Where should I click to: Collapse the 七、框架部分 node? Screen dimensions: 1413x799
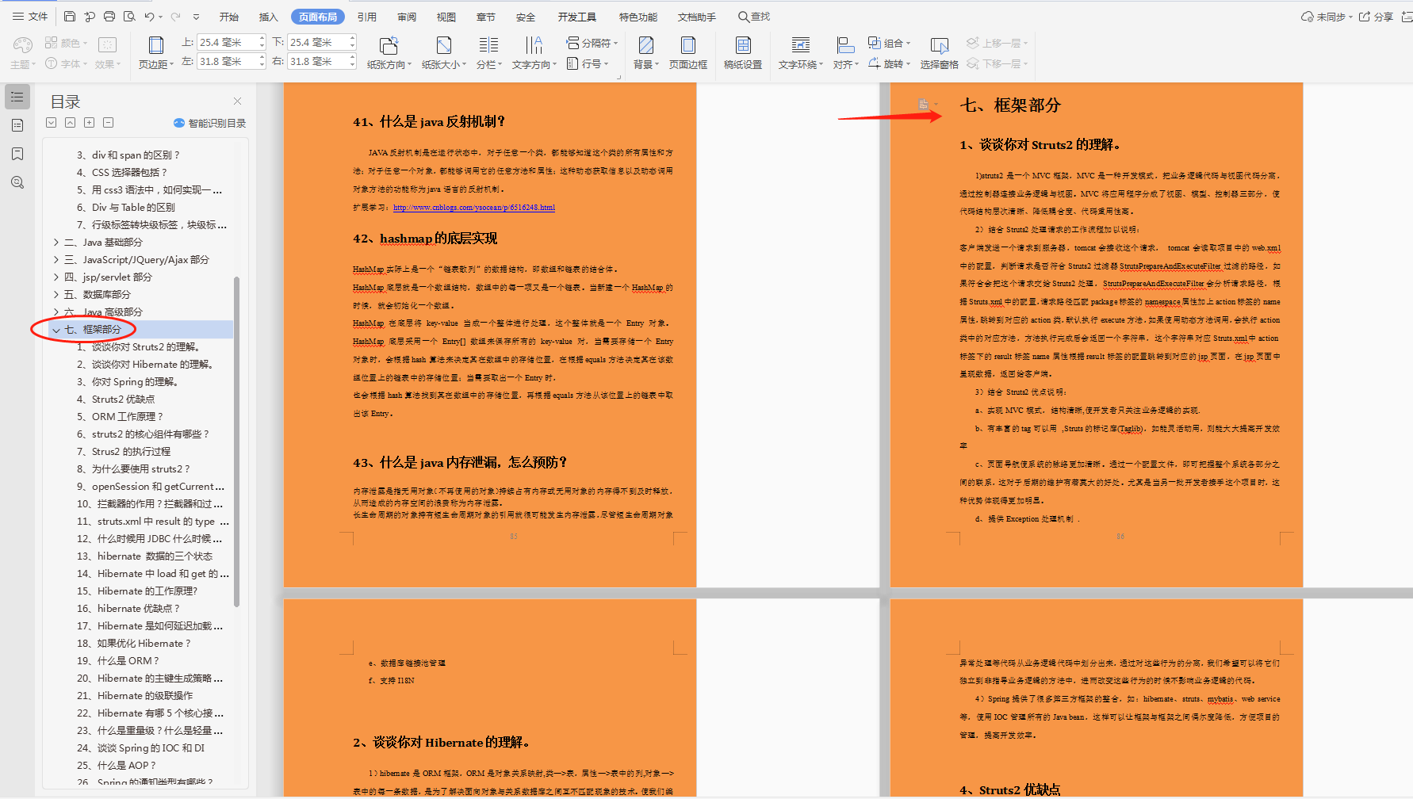coord(56,330)
